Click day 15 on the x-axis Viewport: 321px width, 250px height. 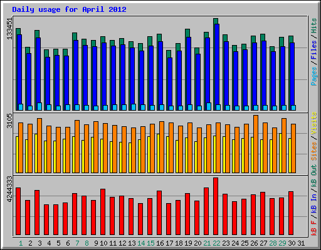(x=150, y=243)
